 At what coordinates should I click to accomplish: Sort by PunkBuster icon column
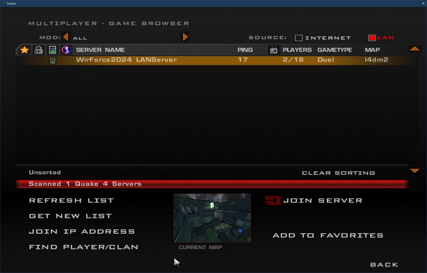click(x=67, y=50)
